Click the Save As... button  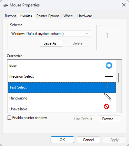[51, 43]
